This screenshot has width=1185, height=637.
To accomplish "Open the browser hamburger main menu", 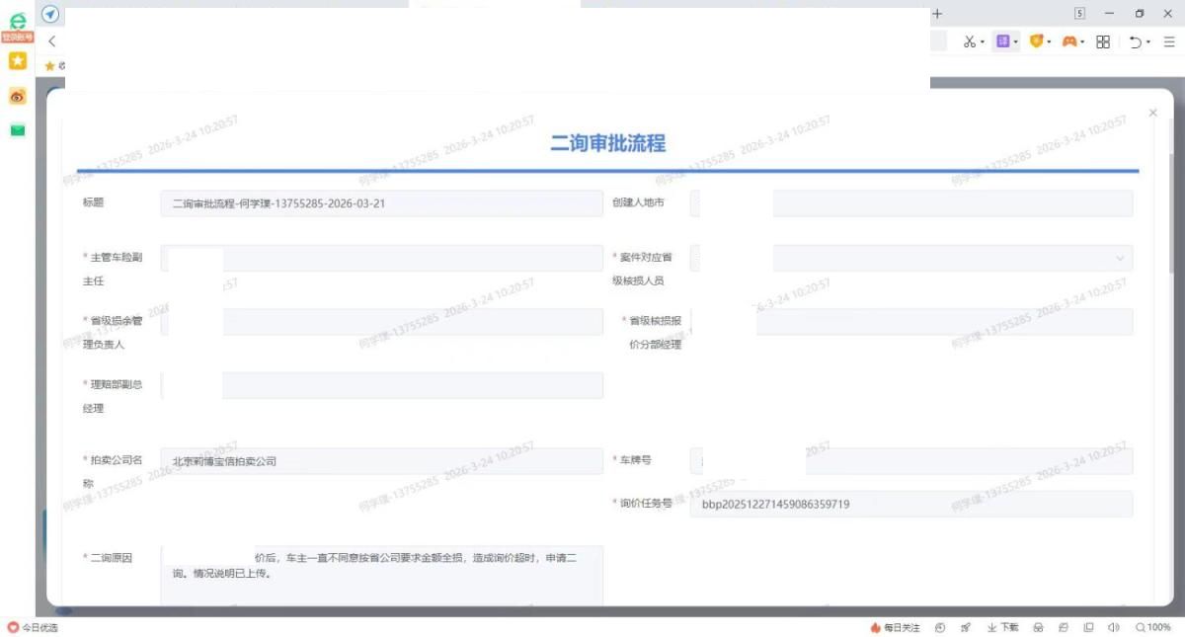I will pyautogui.click(x=1168, y=41).
